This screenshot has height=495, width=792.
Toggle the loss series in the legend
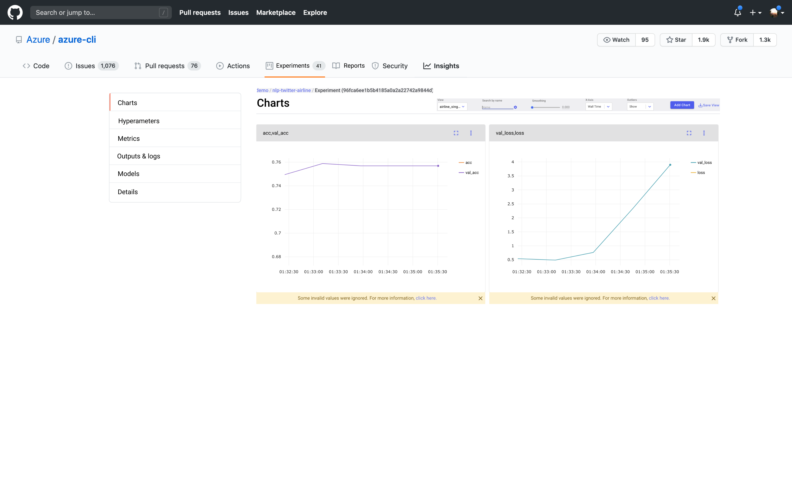[x=701, y=172]
